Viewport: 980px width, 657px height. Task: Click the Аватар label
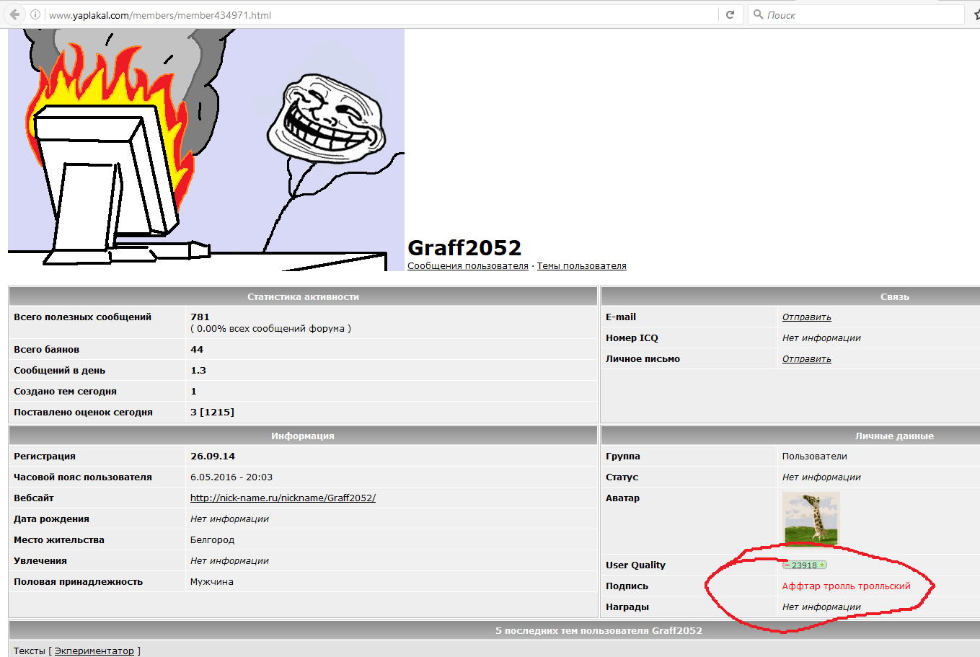point(623,498)
